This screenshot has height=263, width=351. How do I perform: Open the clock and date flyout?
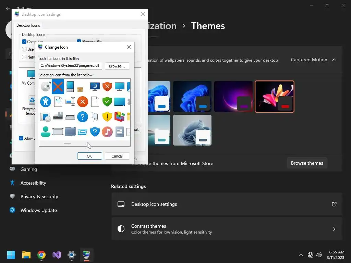click(336, 255)
